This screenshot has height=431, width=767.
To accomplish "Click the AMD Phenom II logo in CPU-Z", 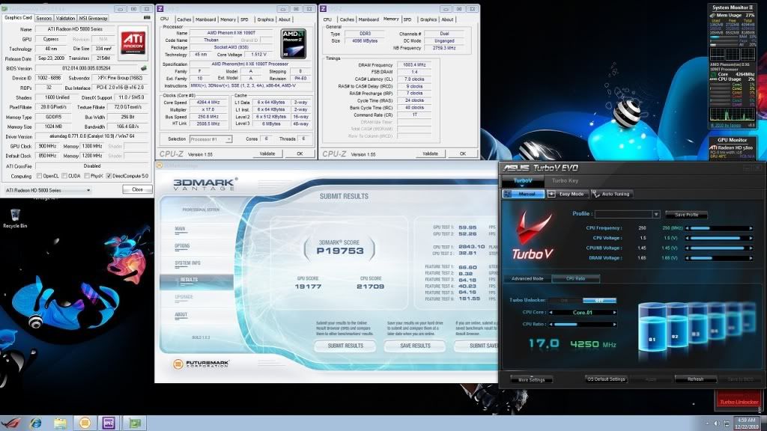I will tap(294, 43).
